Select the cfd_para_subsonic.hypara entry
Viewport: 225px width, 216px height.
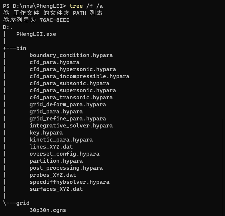70,83
